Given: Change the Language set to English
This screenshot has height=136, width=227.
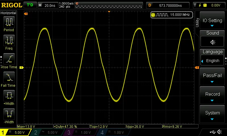Looking at the screenshot, I should [x=213, y=61].
